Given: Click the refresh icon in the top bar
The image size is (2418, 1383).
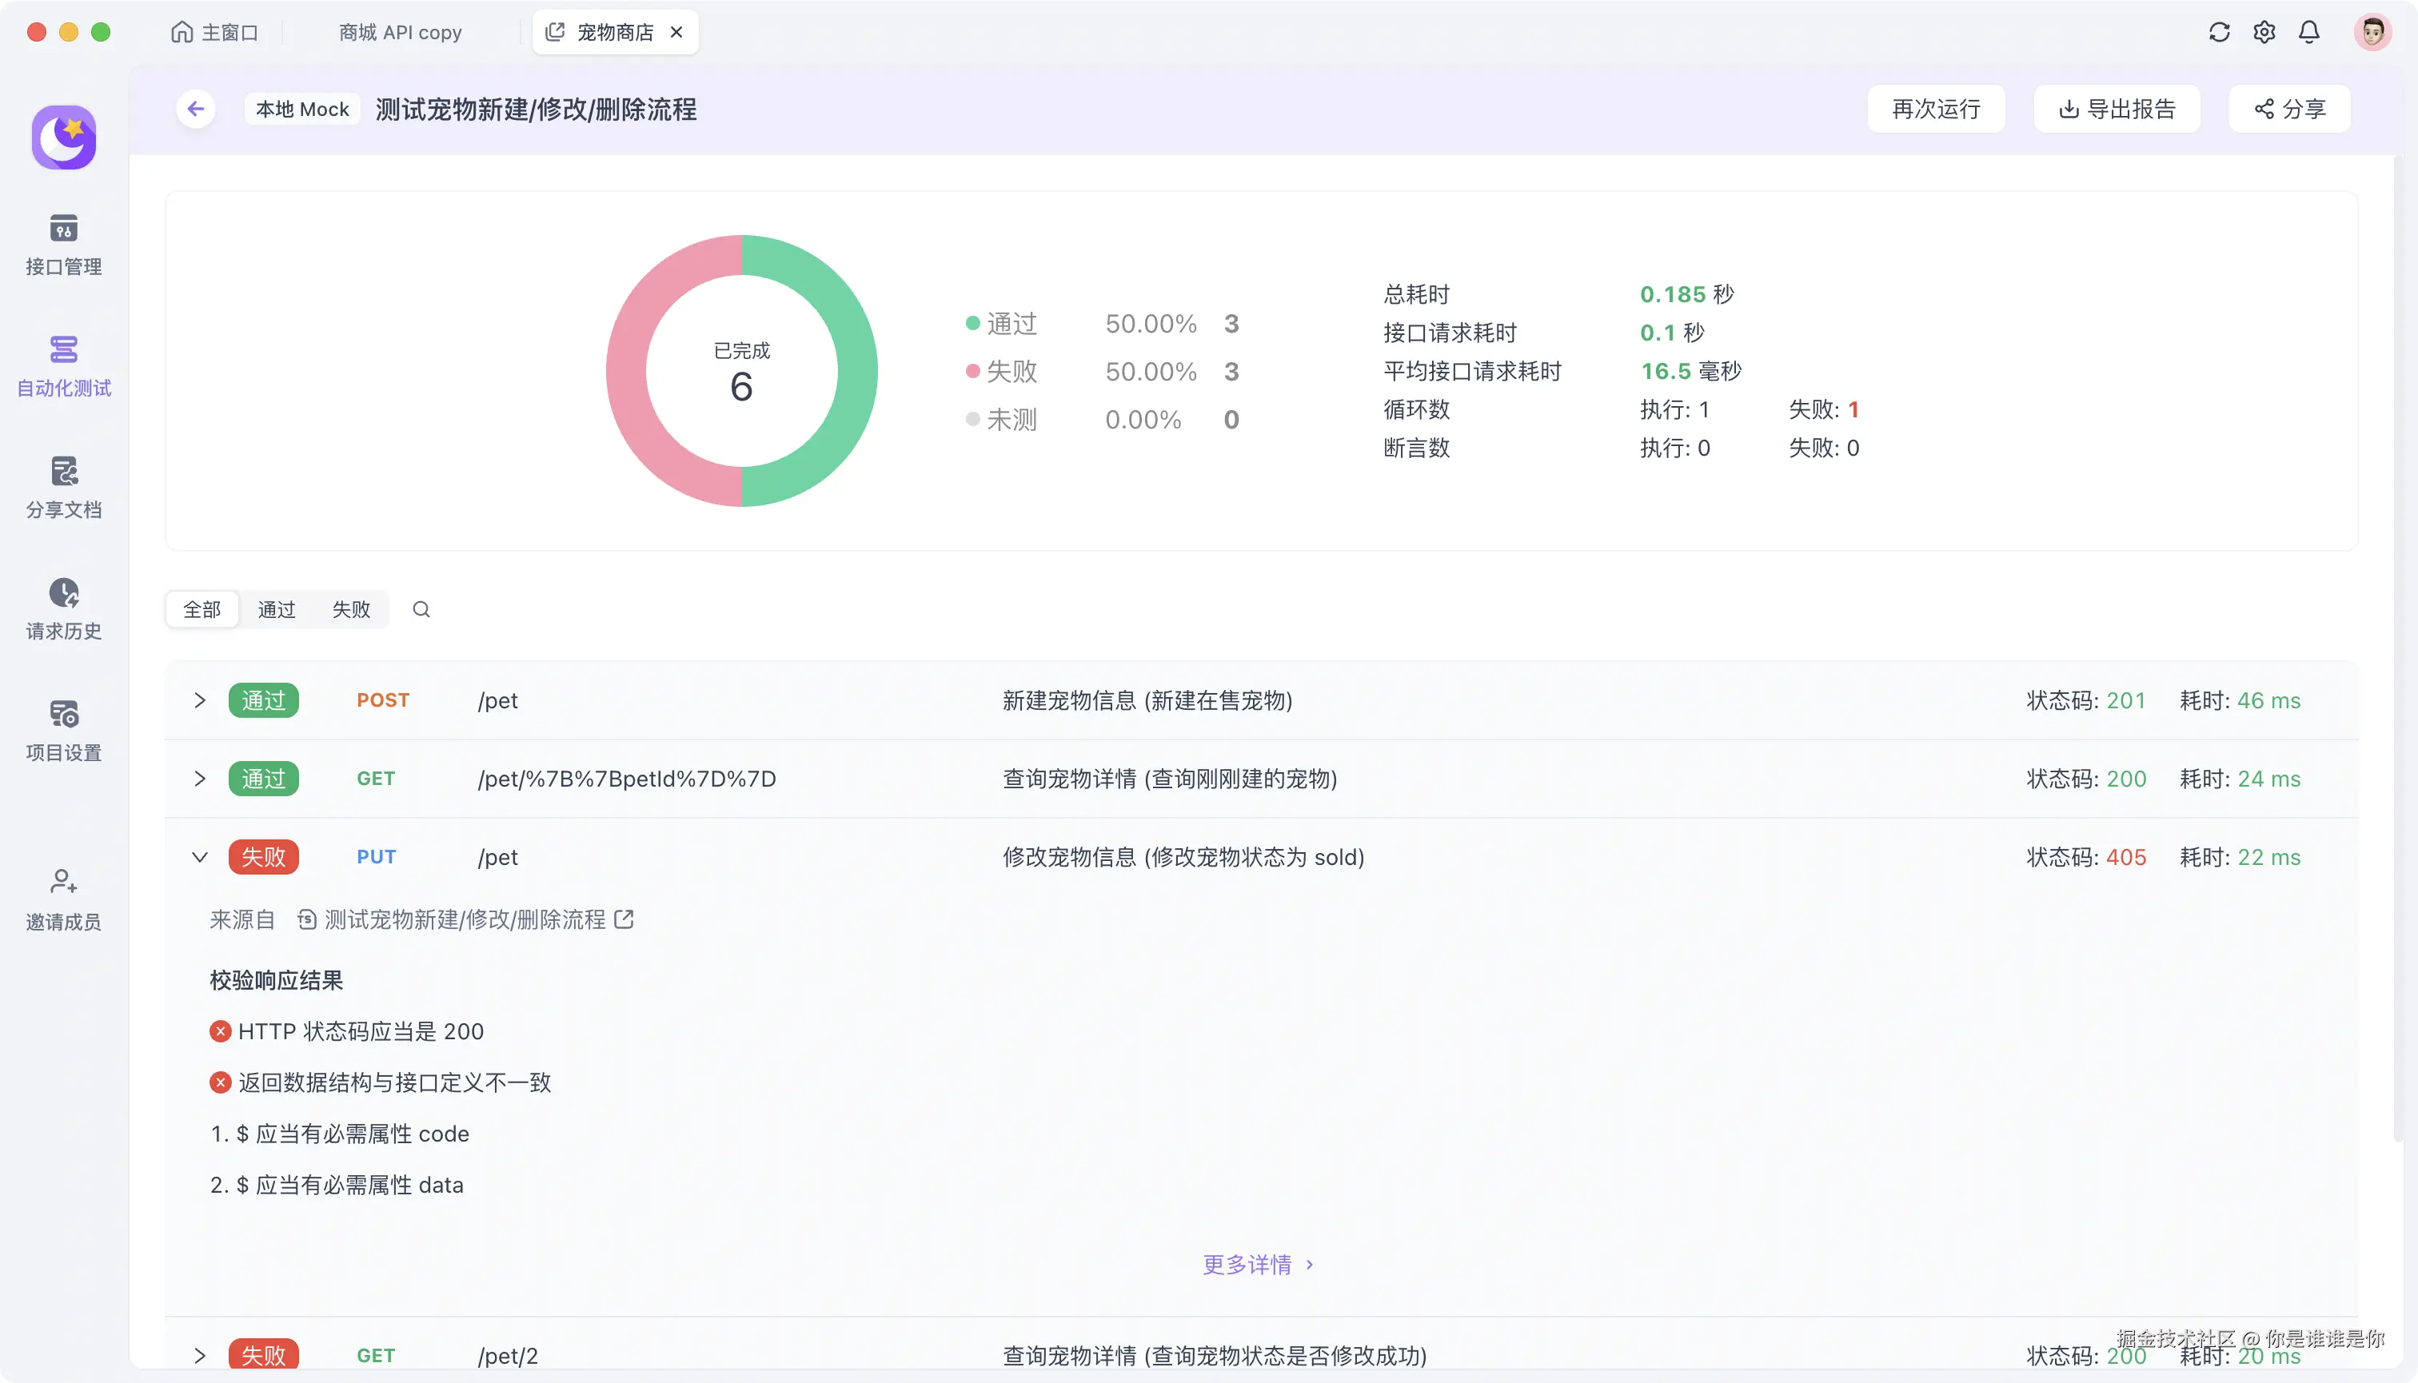Looking at the screenshot, I should click(x=2218, y=32).
